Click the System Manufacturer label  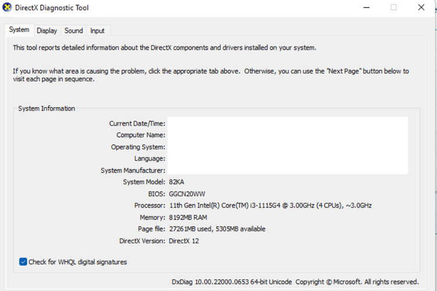pos(133,171)
